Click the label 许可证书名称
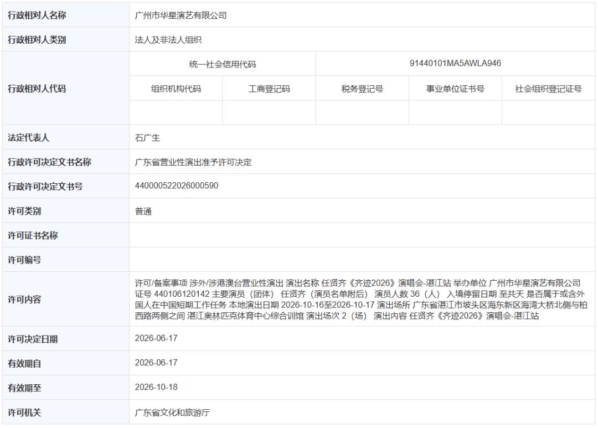 coord(33,235)
